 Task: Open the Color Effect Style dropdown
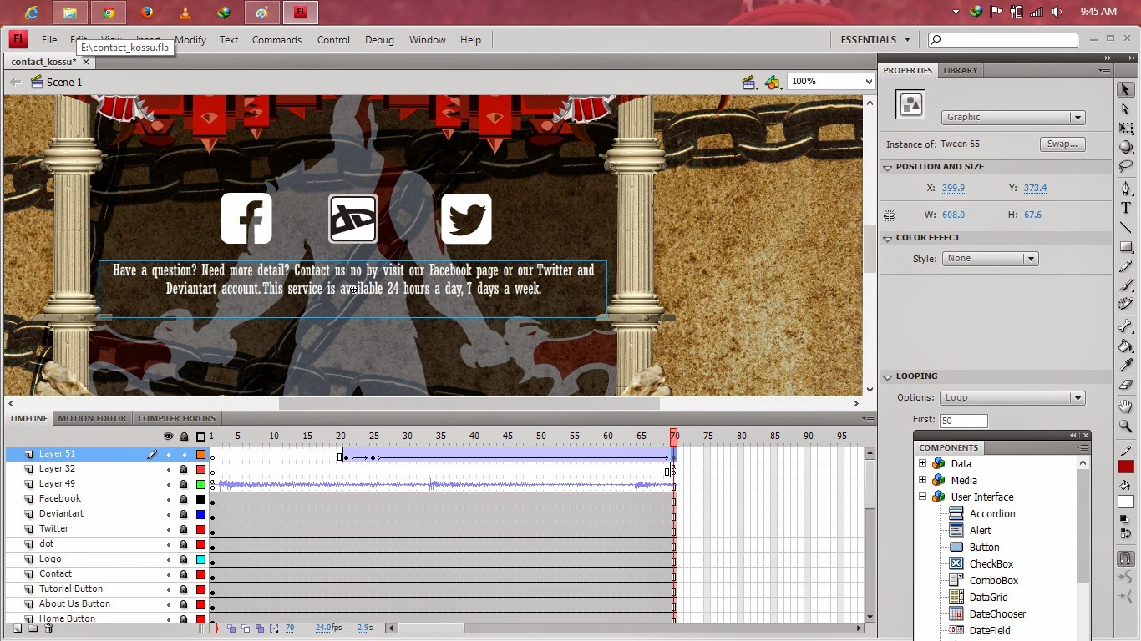[x=990, y=259]
